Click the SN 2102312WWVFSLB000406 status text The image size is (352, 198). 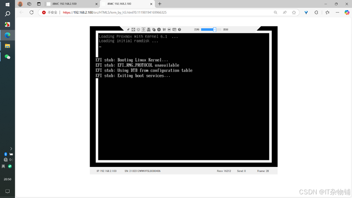[x=142, y=171]
